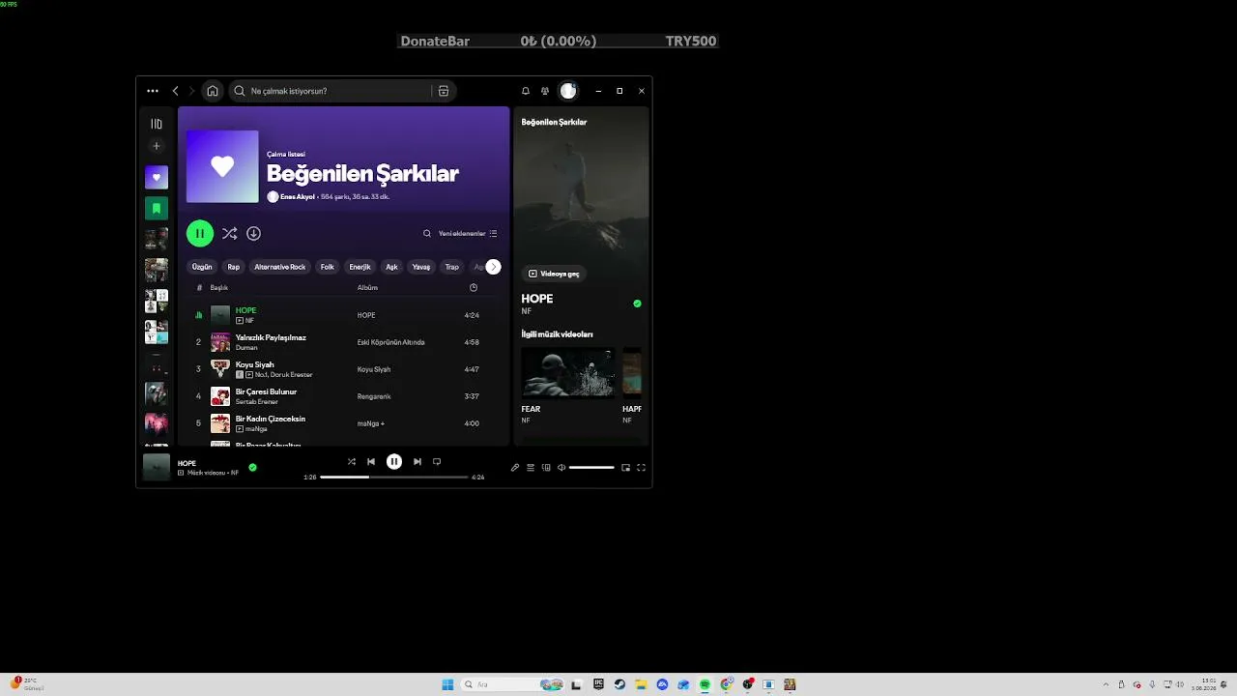Click the 'Videoya geç' button
Image resolution: width=1237 pixels, height=696 pixels.
554,274
